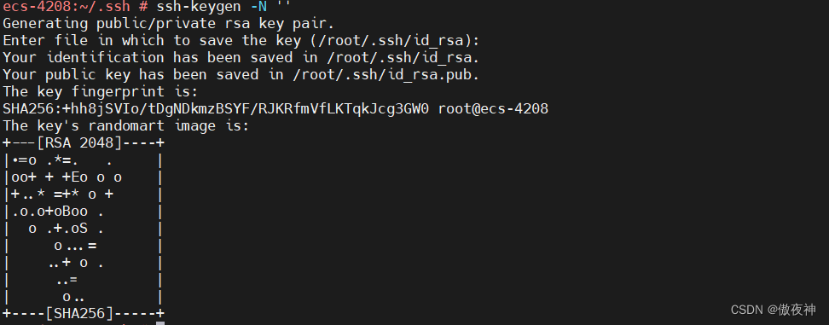Click the [SHA256] randomart footer
Image resolution: width=829 pixels, height=325 pixels.
(84, 313)
